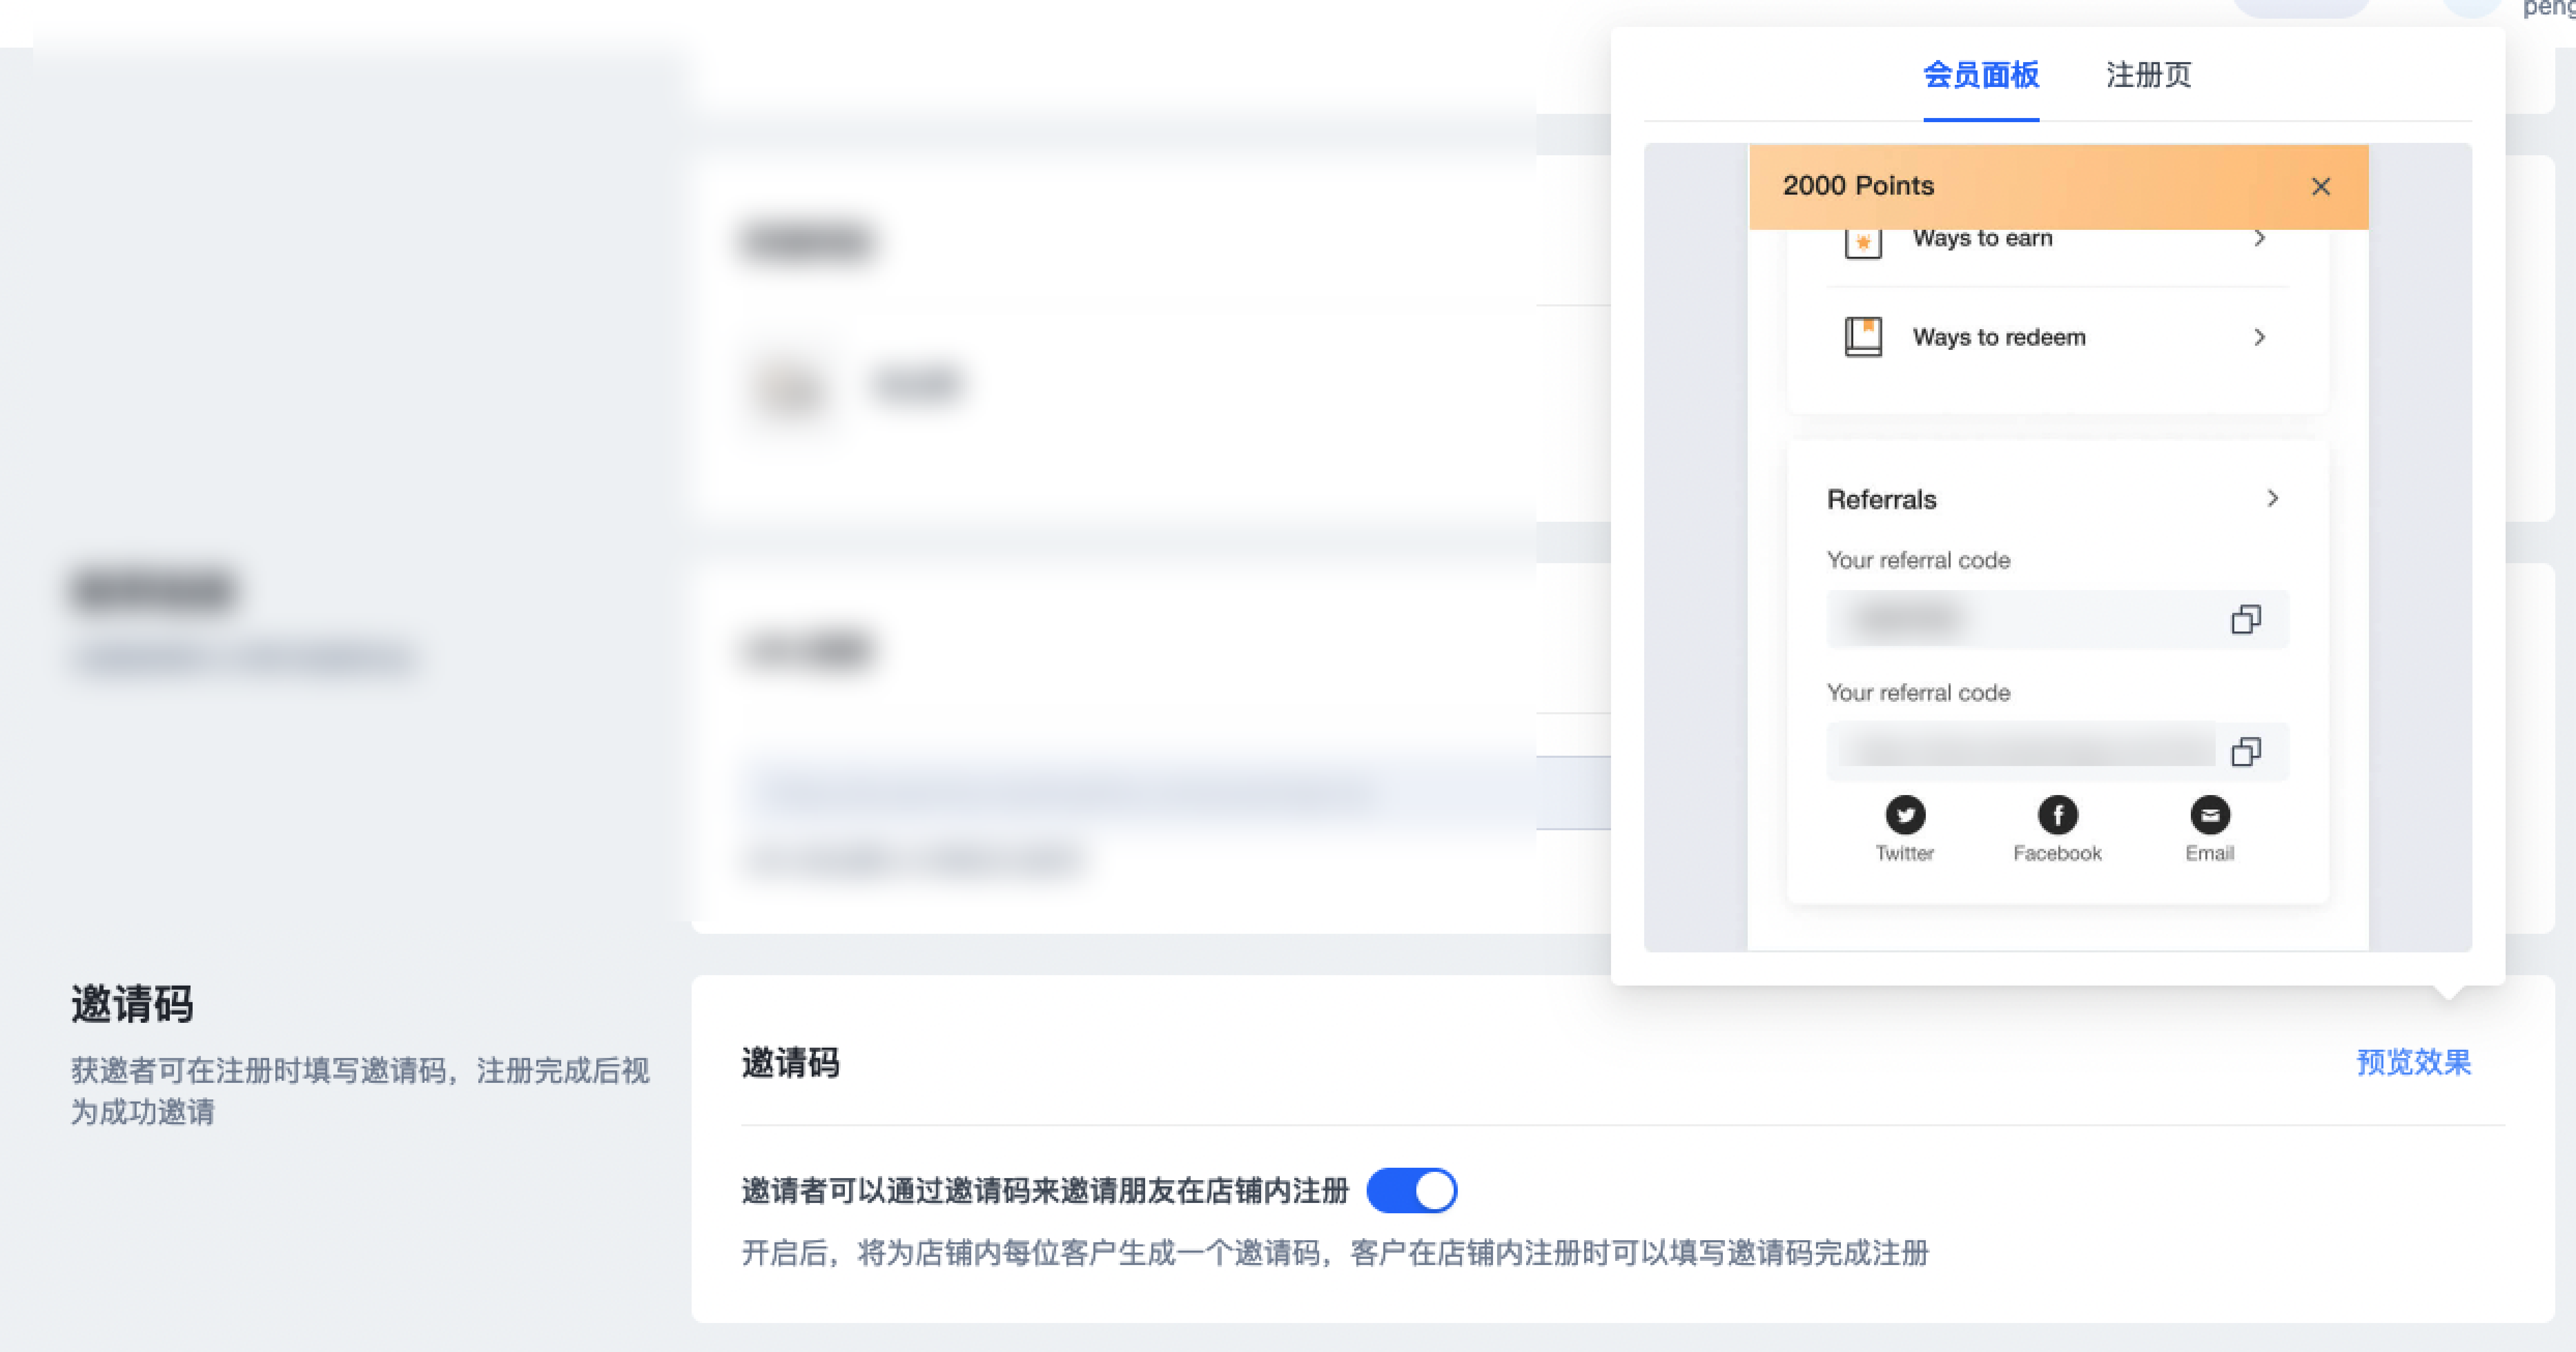The width and height of the screenshot is (2576, 1352).
Task: Close the 2000 Points panel
Action: (x=2320, y=187)
